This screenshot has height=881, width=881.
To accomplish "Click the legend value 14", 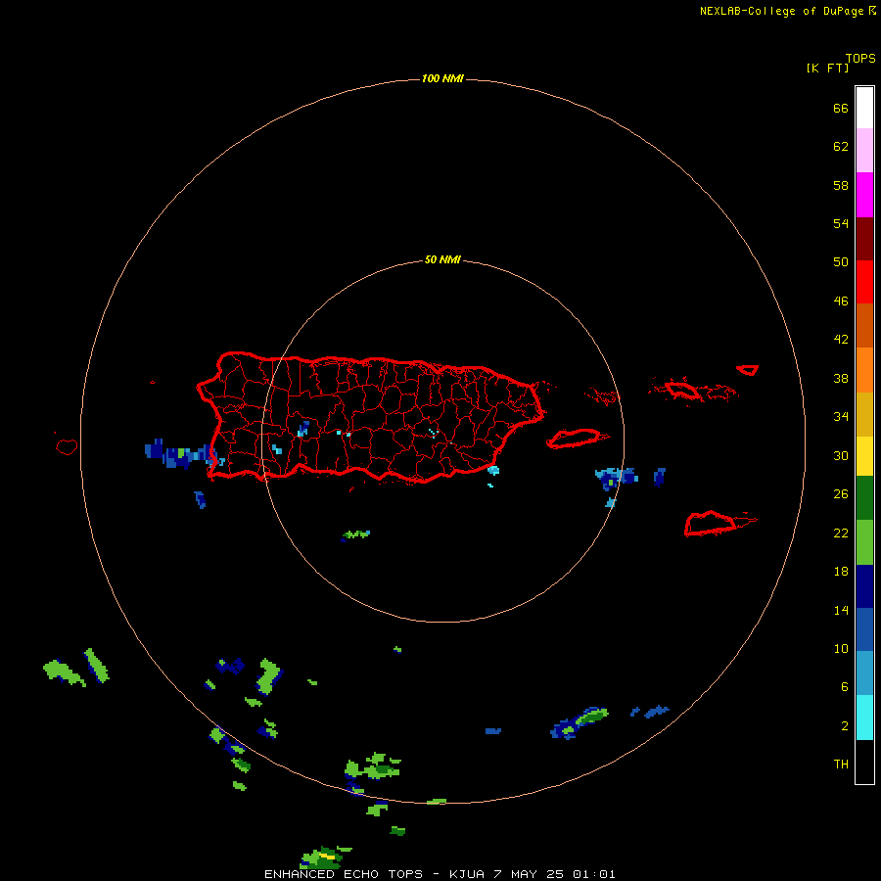I will point(841,610).
